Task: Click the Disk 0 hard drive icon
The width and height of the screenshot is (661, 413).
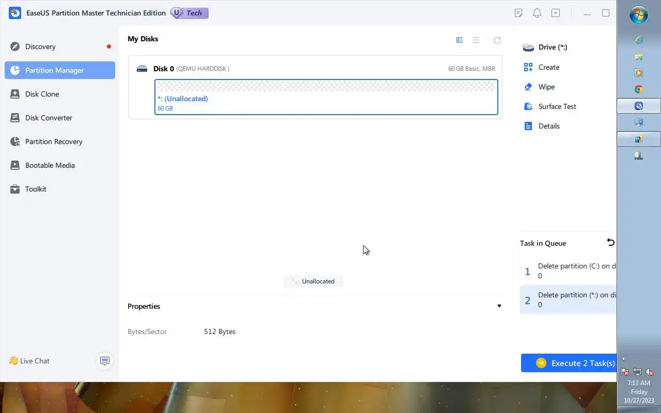Action: tap(142, 69)
